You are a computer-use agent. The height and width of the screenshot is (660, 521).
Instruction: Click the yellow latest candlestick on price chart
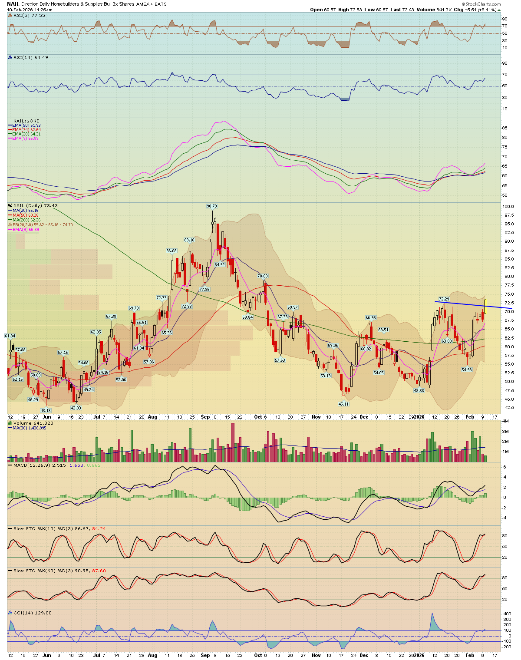(x=485, y=306)
